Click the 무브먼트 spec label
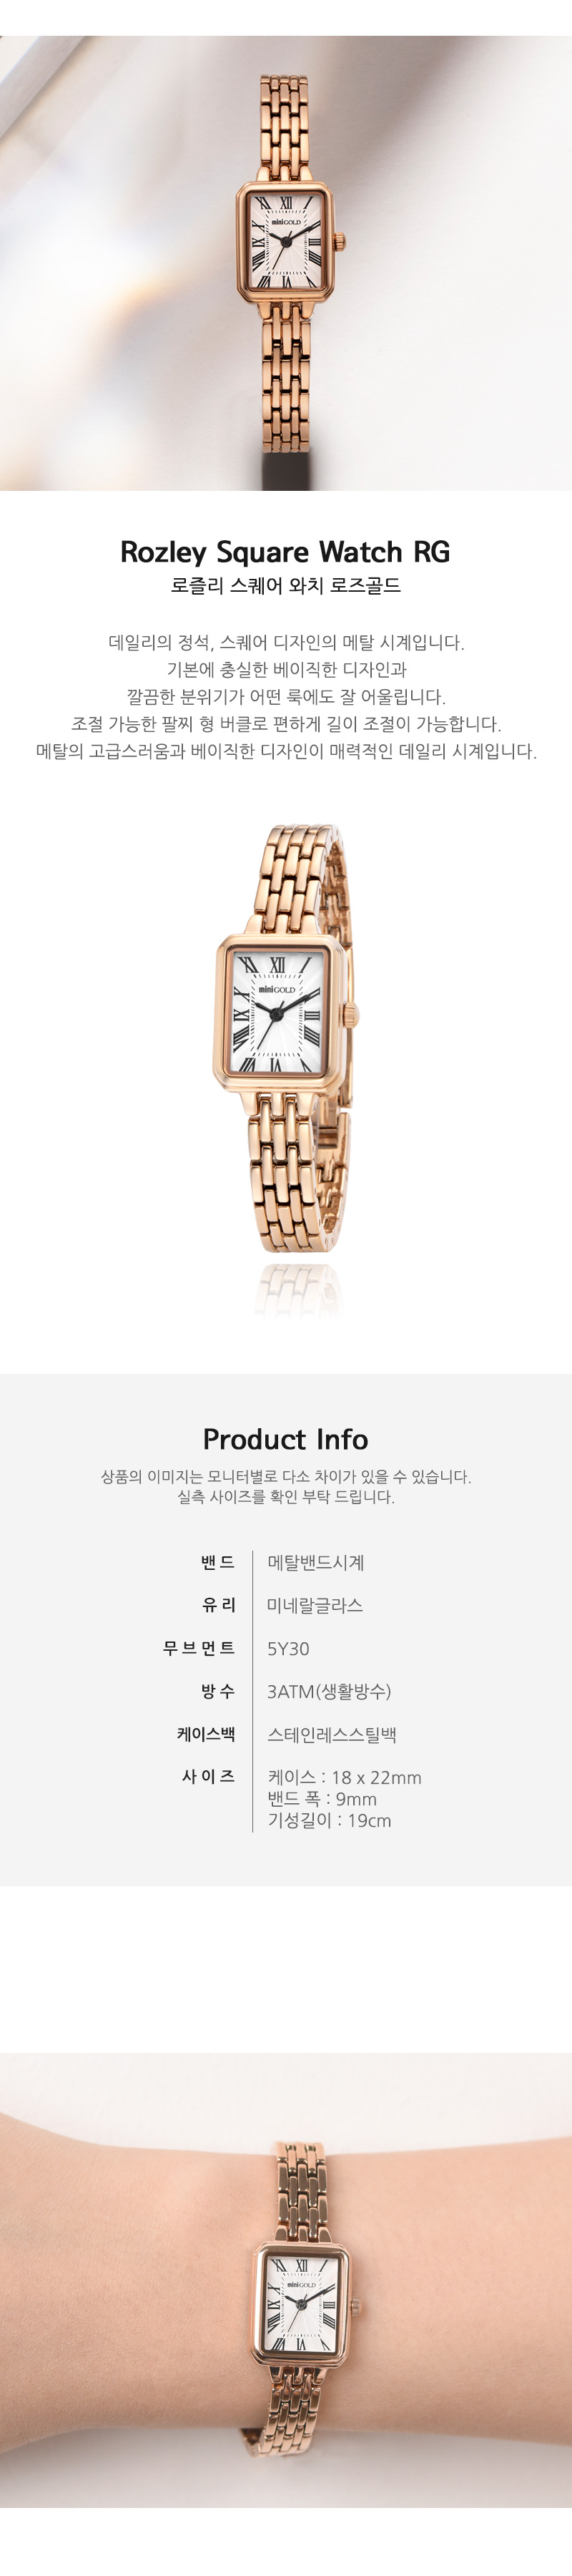572x2576 pixels. [199, 1648]
